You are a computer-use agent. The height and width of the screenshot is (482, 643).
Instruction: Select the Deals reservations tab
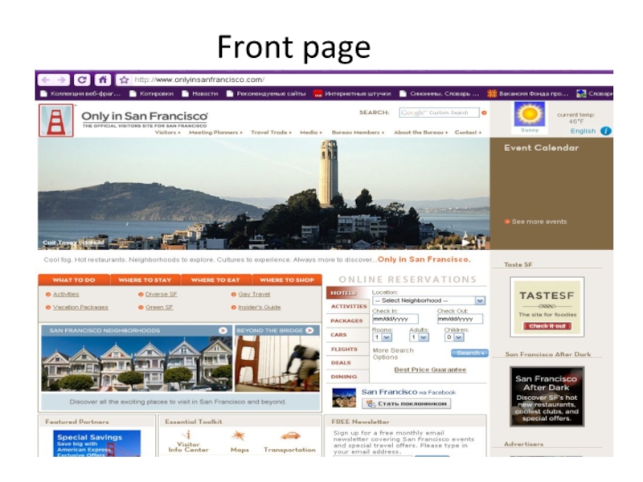[347, 363]
